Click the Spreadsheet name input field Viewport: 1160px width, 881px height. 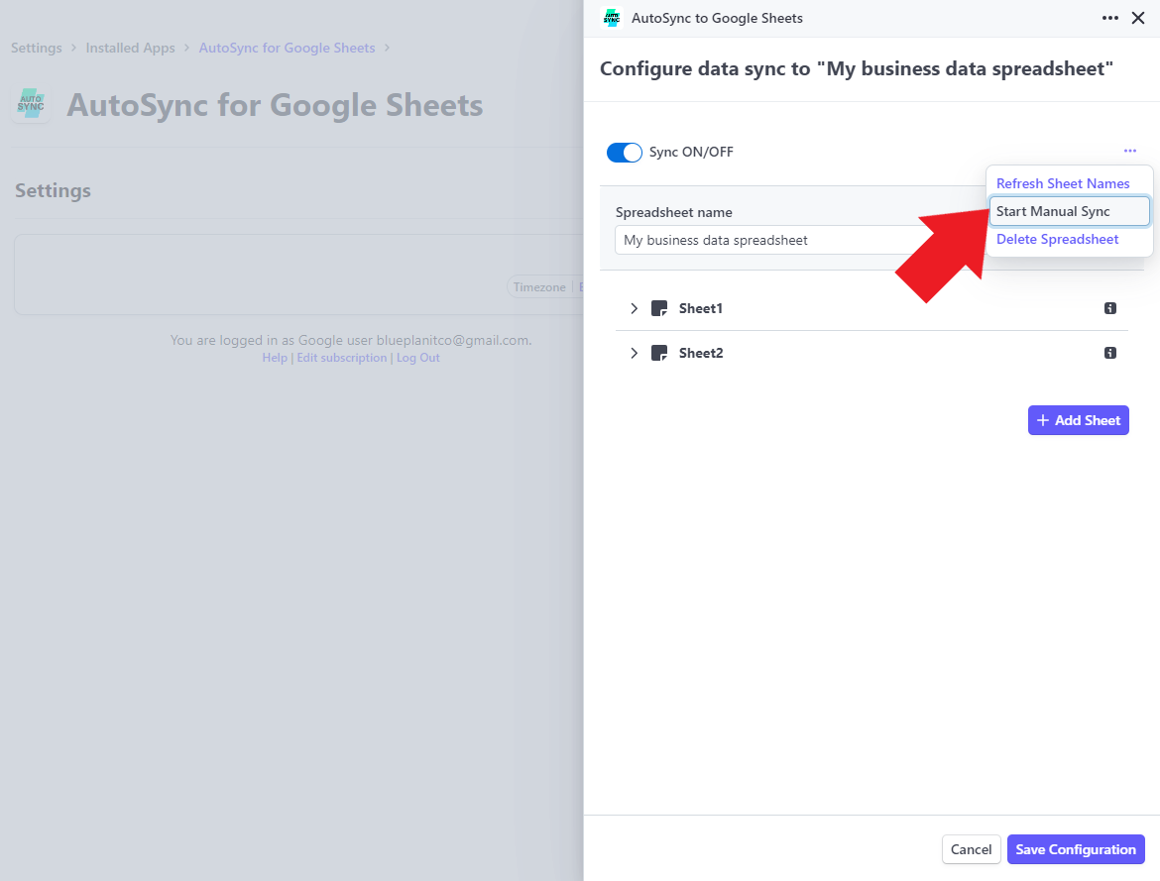click(x=800, y=241)
